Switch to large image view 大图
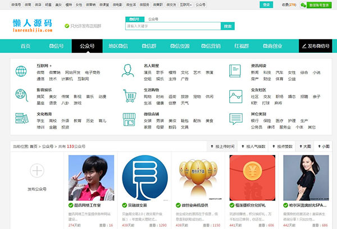Viewport: 337px width, 229px height. tap(305, 146)
